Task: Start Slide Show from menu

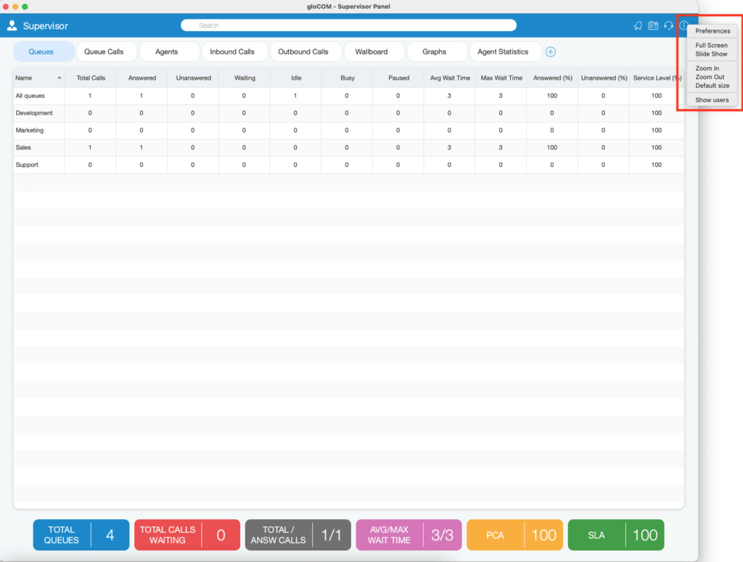Action: tap(711, 54)
